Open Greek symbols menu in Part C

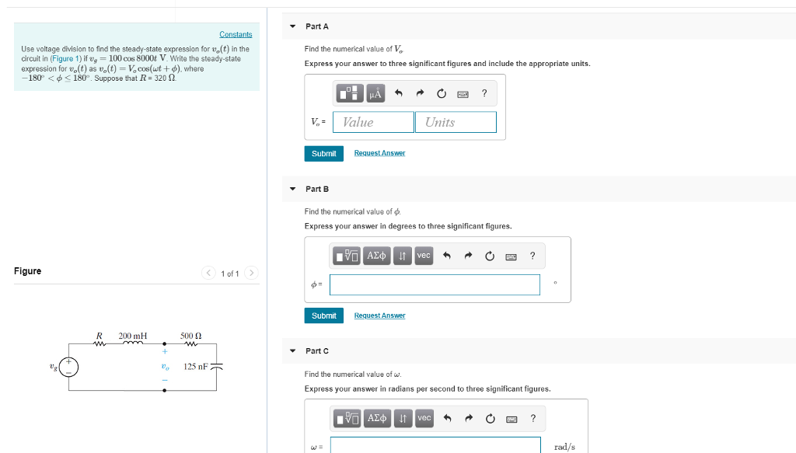point(377,419)
